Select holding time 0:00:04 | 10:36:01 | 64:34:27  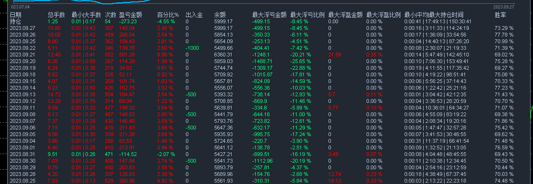click(436, 108)
